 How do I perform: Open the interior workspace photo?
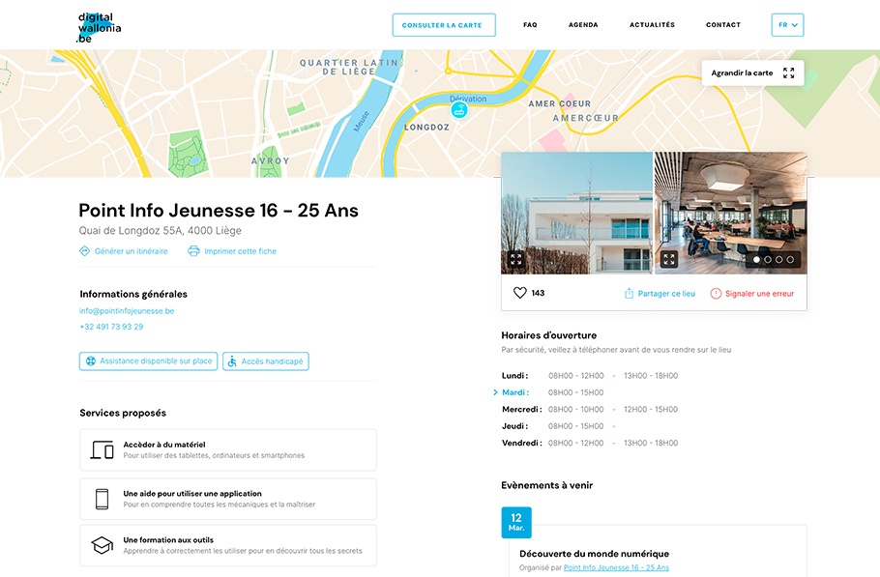tap(731, 213)
